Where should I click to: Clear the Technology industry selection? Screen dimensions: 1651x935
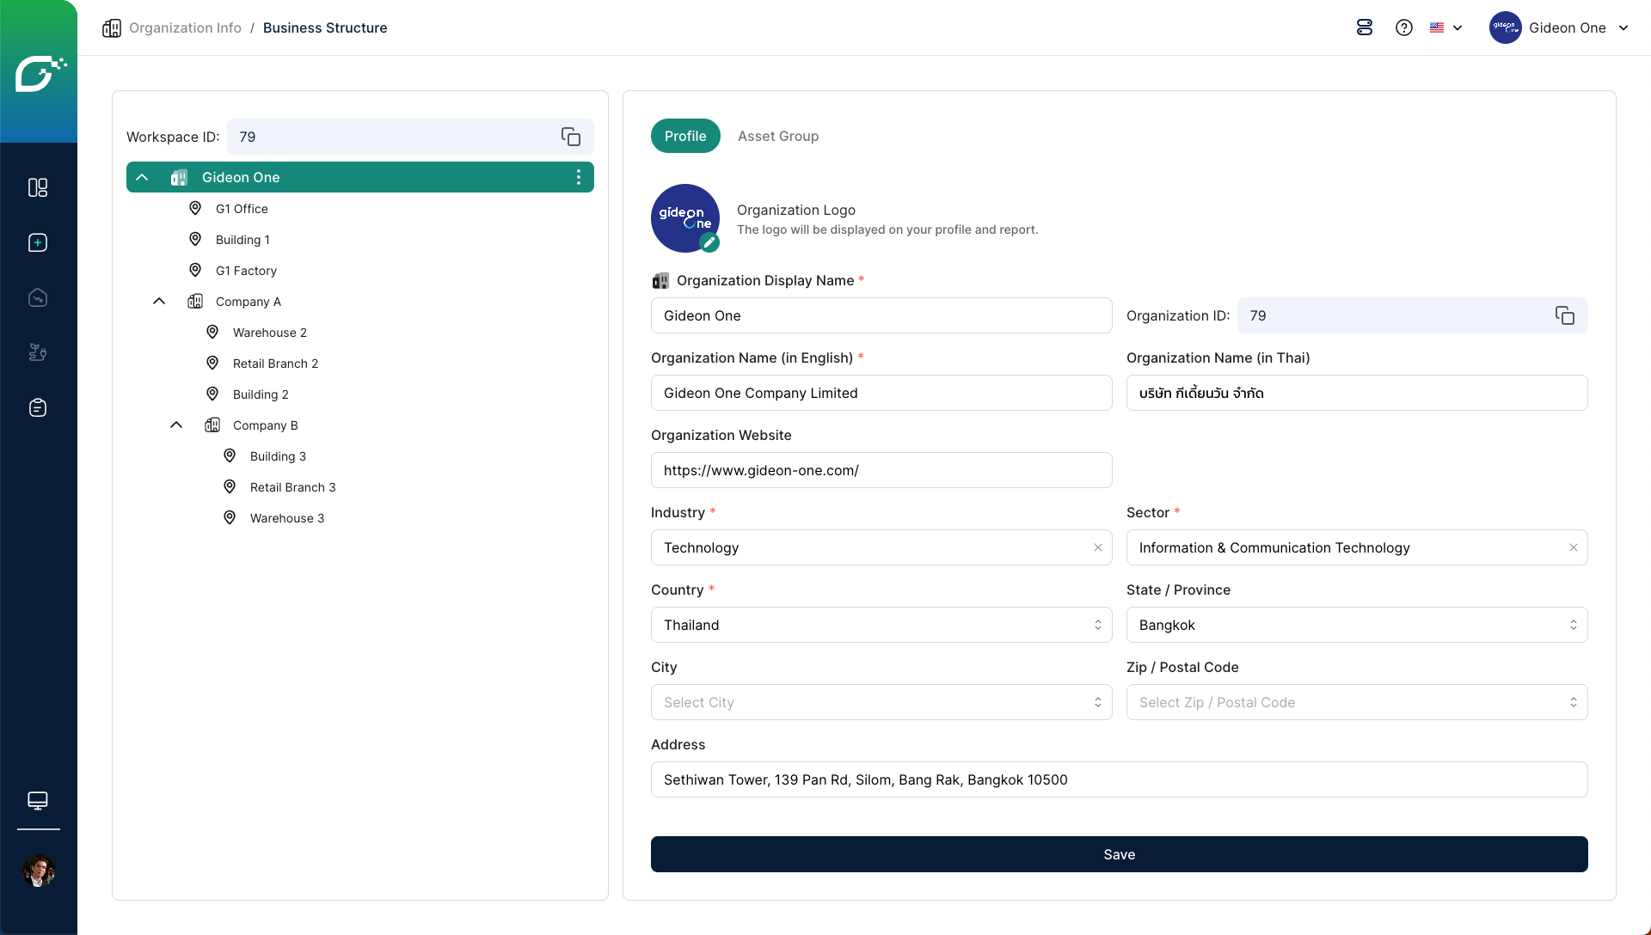pyautogui.click(x=1097, y=547)
